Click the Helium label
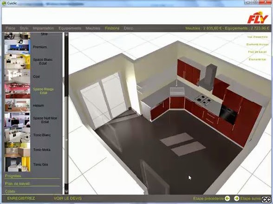273x204 pixels. (38, 105)
